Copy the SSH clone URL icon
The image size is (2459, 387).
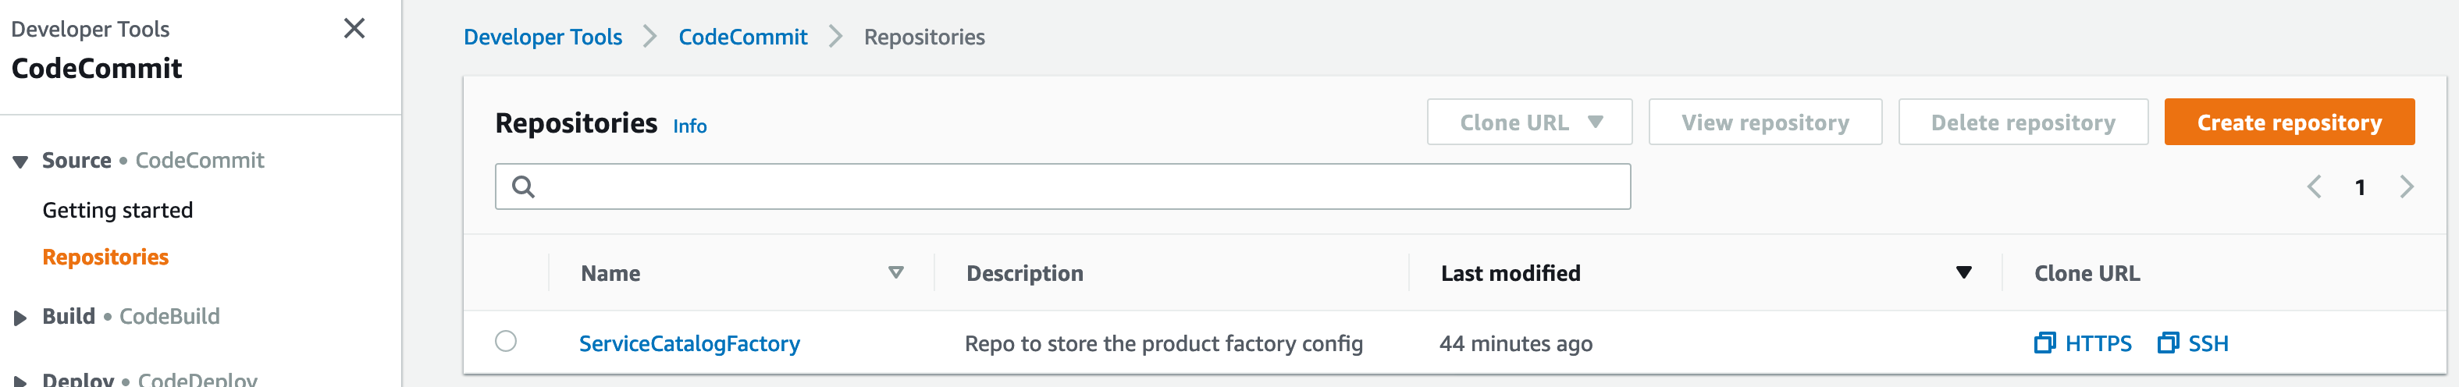tap(2167, 343)
